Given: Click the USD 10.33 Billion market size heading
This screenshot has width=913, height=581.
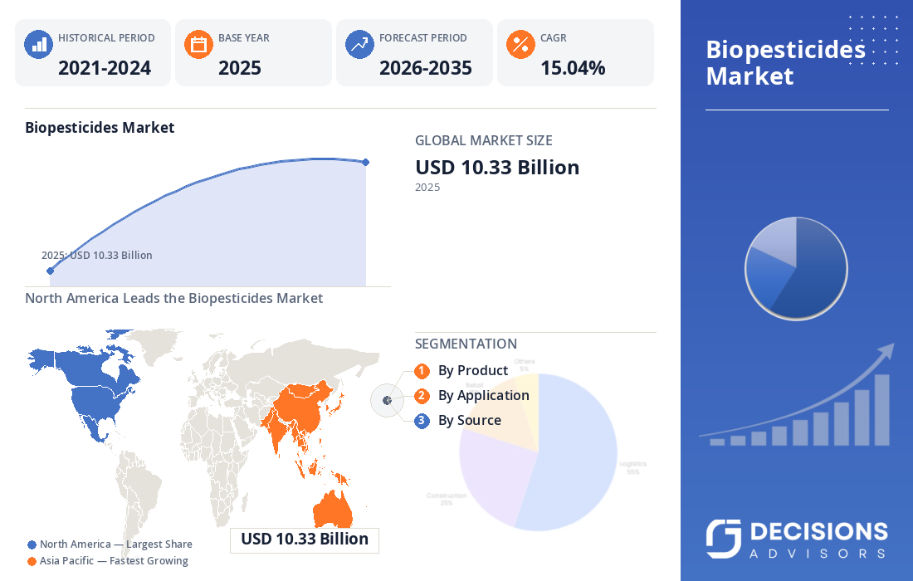Looking at the screenshot, I should 497,168.
